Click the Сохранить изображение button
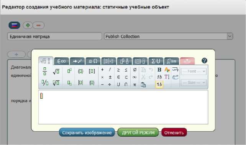 [x=87, y=132]
